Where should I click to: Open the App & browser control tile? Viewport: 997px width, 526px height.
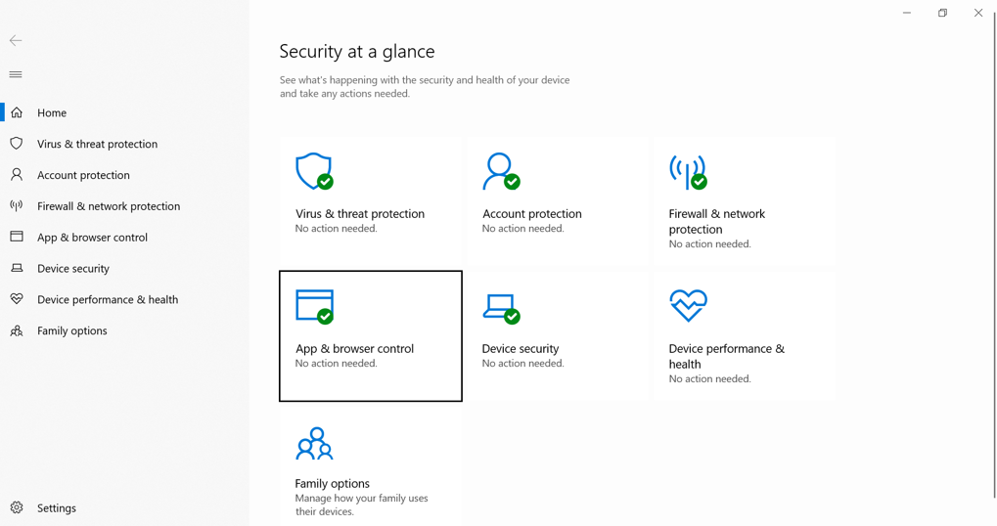pos(371,336)
